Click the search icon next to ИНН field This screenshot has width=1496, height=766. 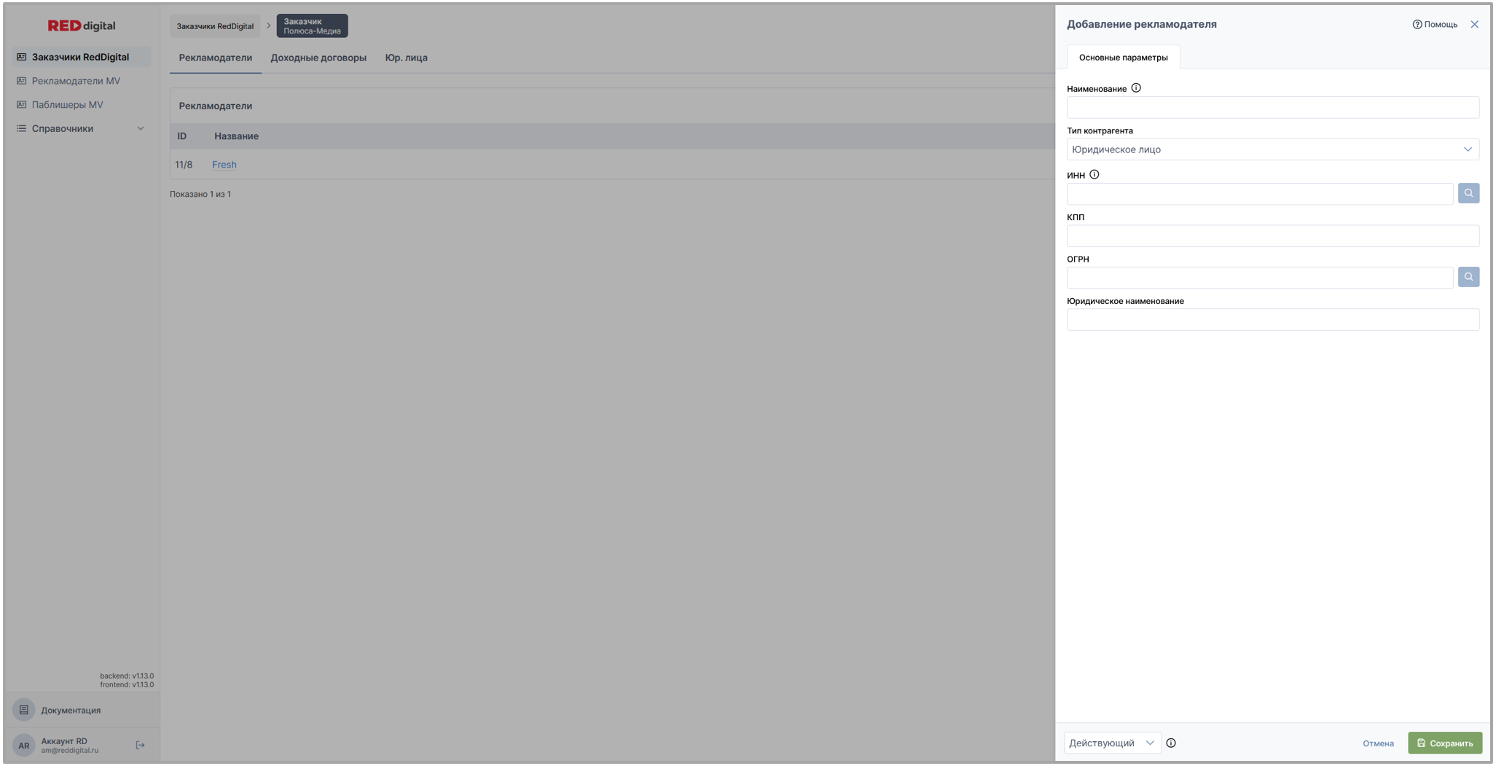[1468, 193]
